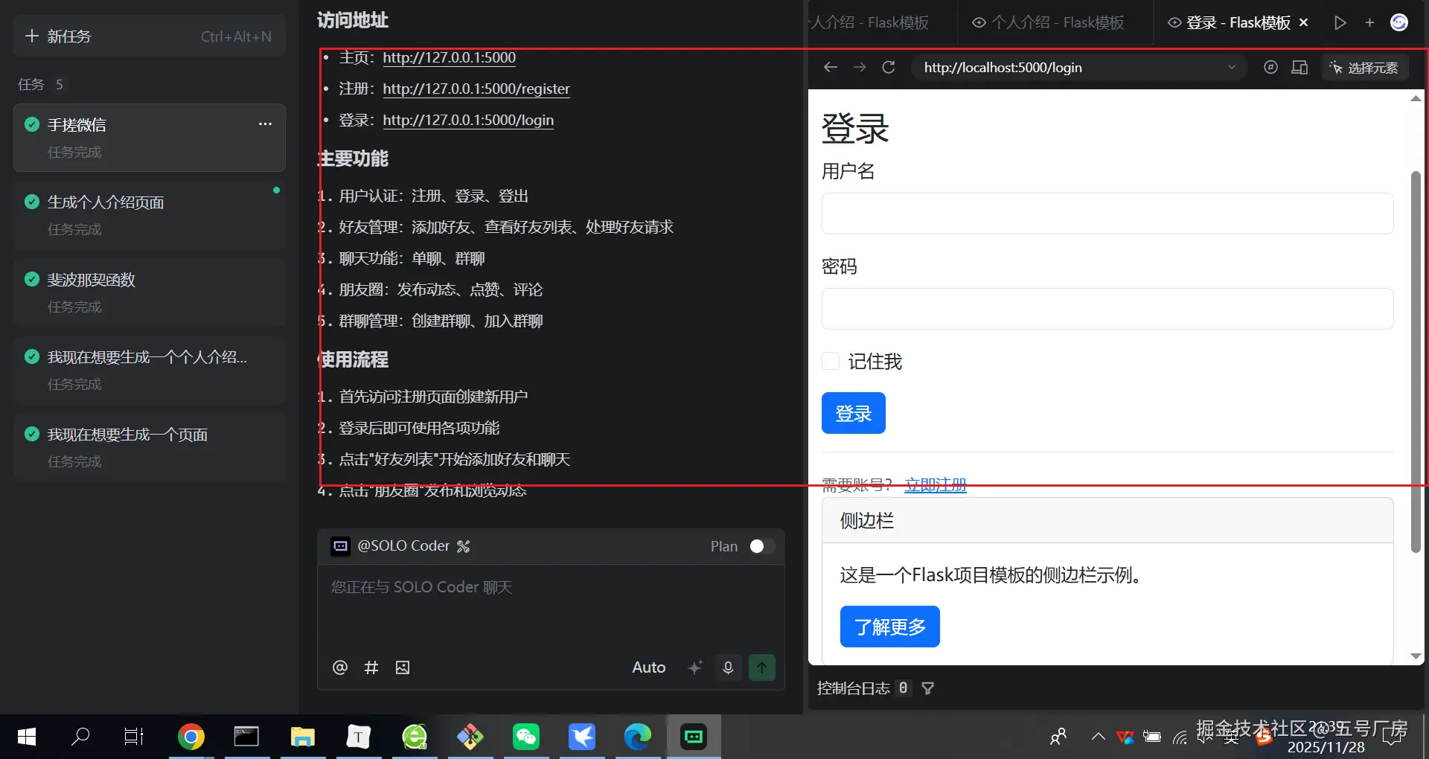Click the # hashtag icon in chat input
The width and height of the screenshot is (1429, 759).
371,667
